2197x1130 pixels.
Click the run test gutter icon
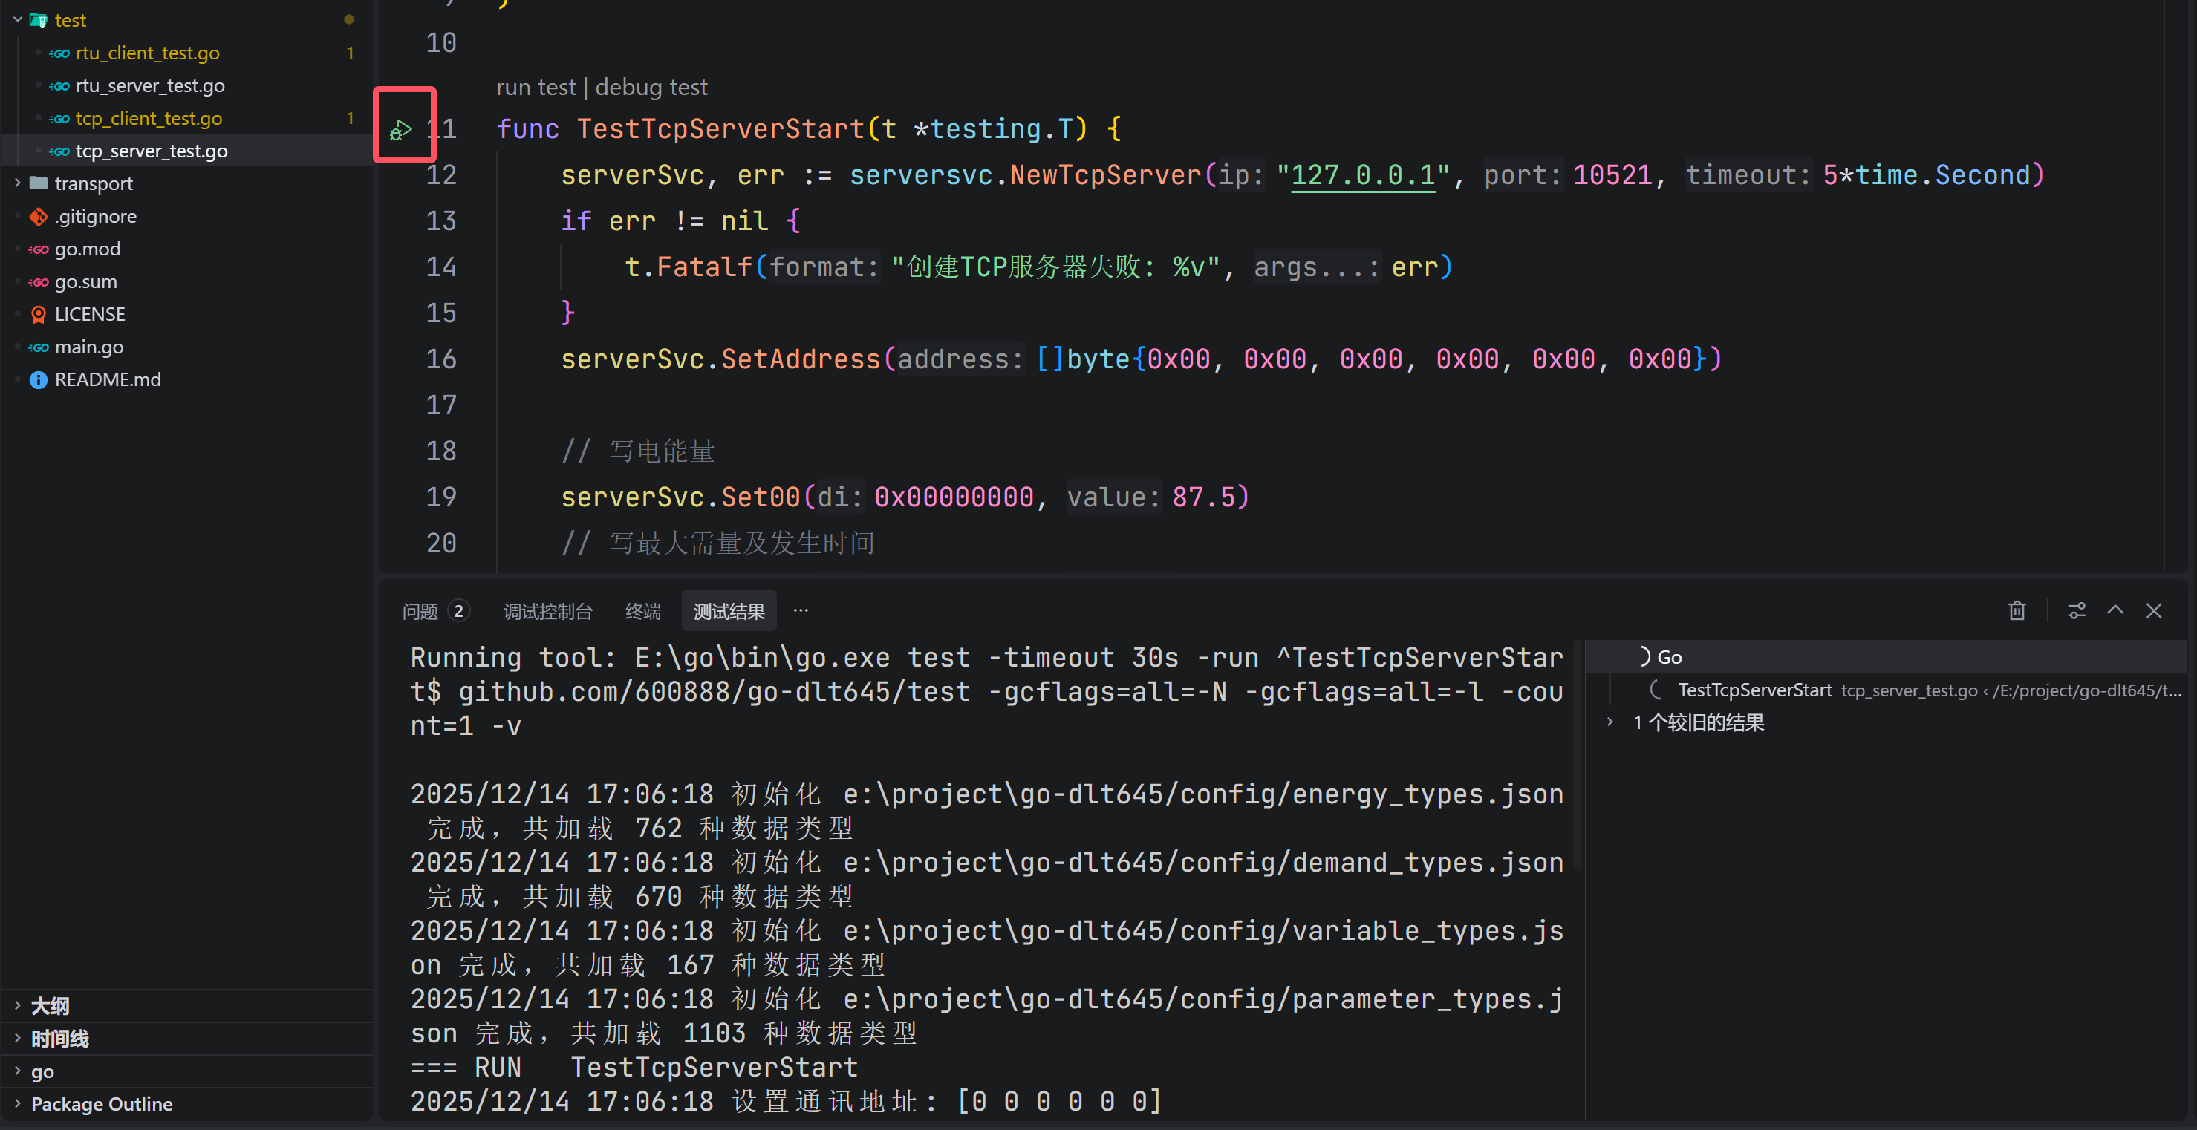(x=401, y=130)
